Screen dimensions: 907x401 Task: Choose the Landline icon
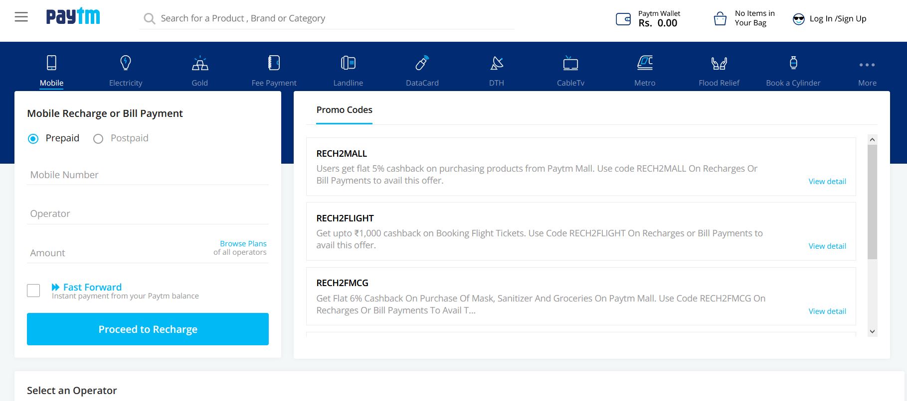[348, 63]
